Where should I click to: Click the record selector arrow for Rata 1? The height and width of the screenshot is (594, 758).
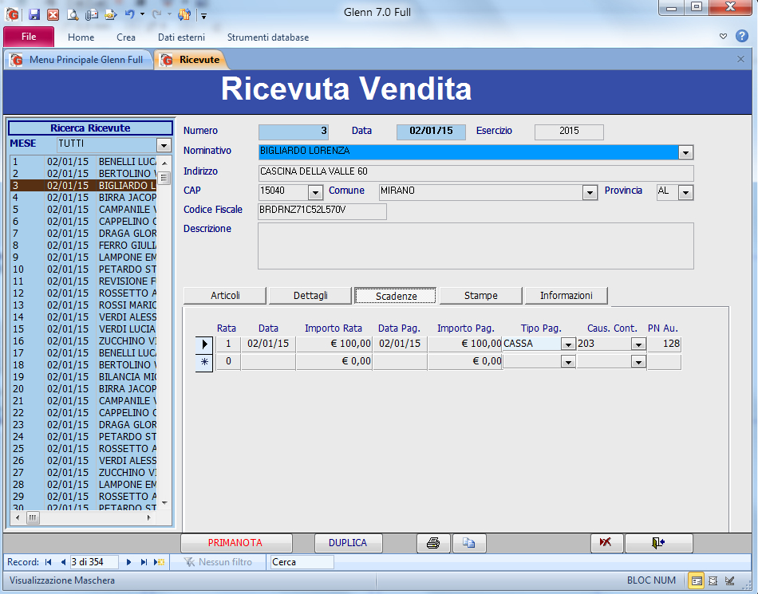click(204, 344)
